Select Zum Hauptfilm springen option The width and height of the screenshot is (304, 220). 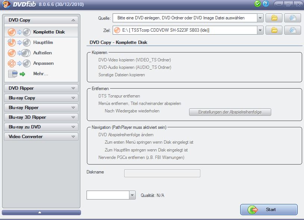coord(146,150)
